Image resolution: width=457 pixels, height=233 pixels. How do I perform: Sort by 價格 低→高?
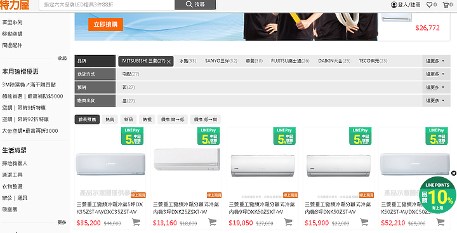[x=206, y=119]
